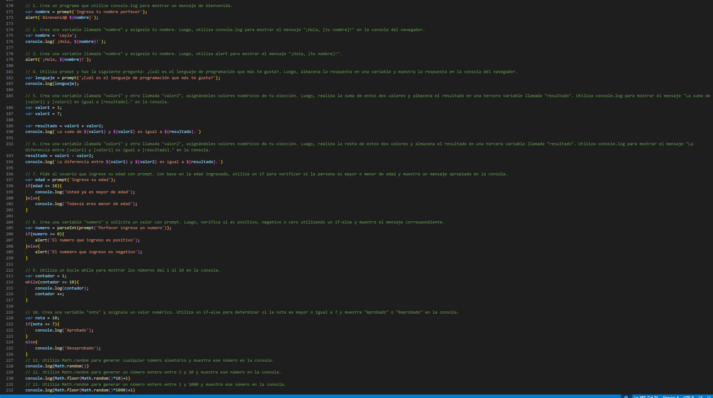Click line number 214 in the gutter

(10, 282)
